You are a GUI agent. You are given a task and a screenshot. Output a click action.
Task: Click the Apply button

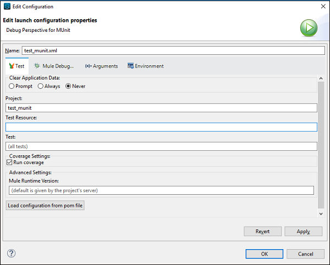click(303, 232)
